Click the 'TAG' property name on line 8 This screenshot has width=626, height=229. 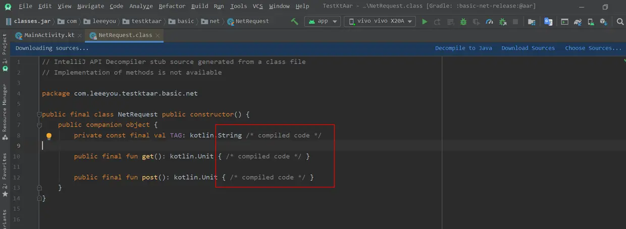(176, 135)
